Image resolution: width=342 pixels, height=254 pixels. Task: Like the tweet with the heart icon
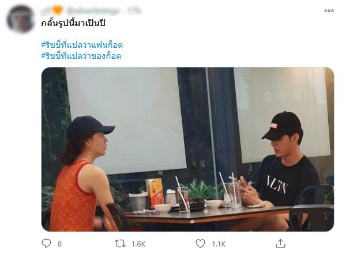pyautogui.click(x=200, y=244)
